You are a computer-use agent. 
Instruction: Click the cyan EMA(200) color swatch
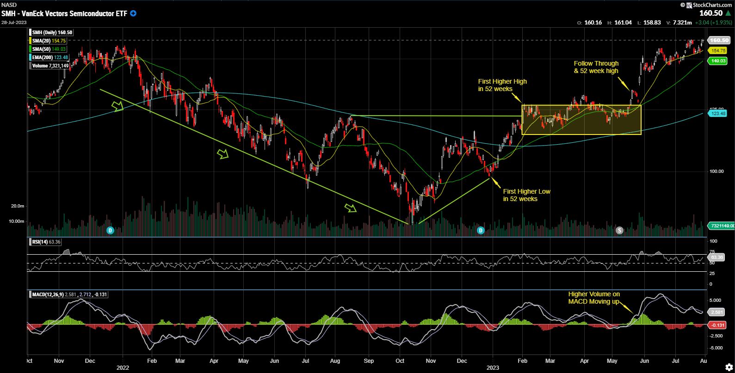pyautogui.click(x=31, y=57)
